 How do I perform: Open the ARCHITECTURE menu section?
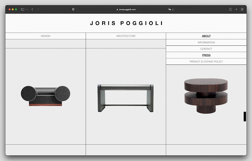click(126, 36)
